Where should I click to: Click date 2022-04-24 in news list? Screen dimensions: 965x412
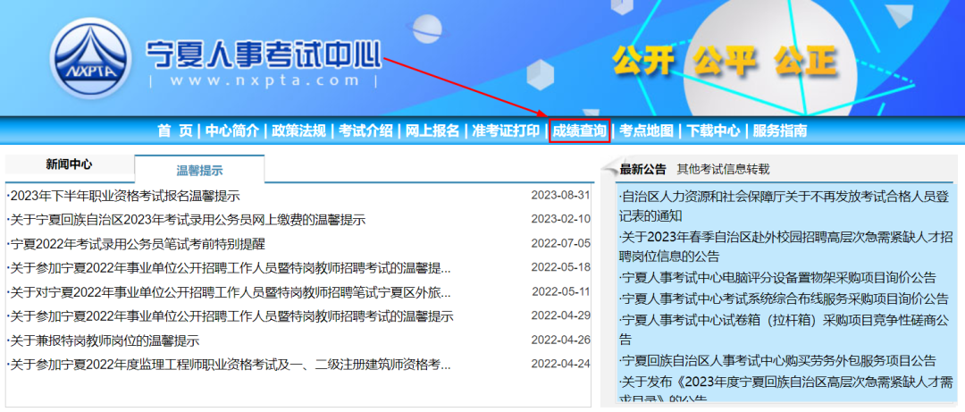[x=560, y=364]
